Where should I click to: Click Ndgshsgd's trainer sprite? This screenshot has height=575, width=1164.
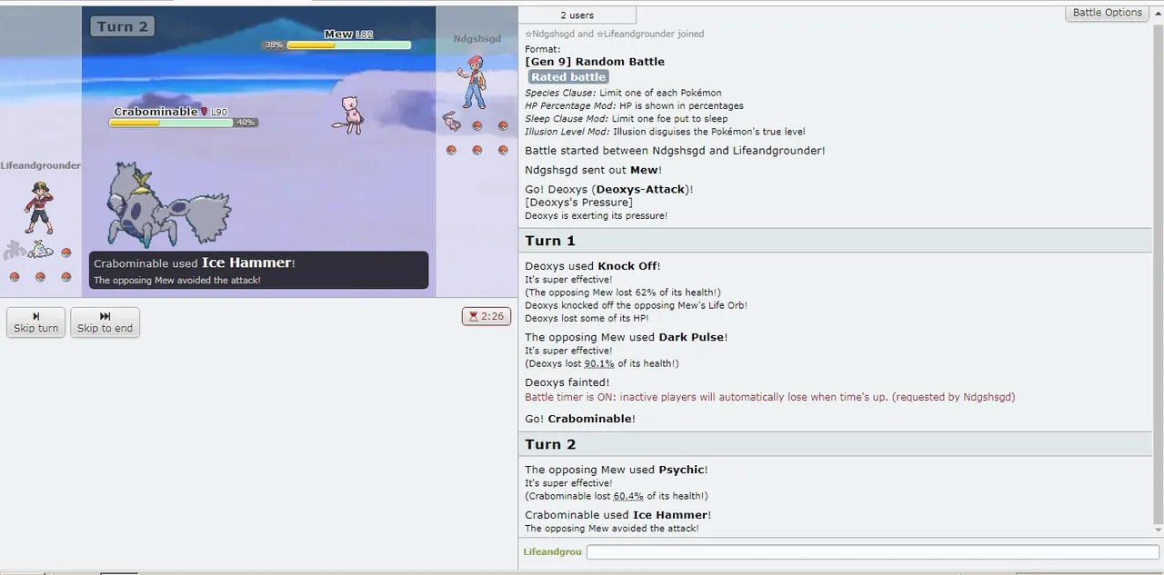coord(472,82)
